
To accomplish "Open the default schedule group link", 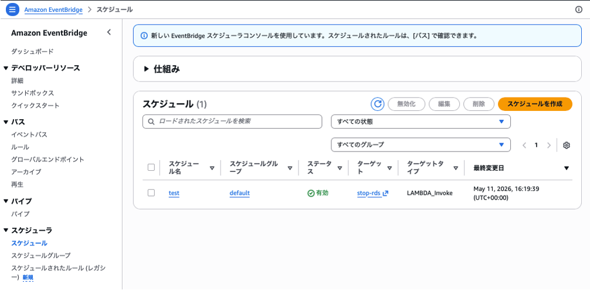I will click(x=240, y=193).
